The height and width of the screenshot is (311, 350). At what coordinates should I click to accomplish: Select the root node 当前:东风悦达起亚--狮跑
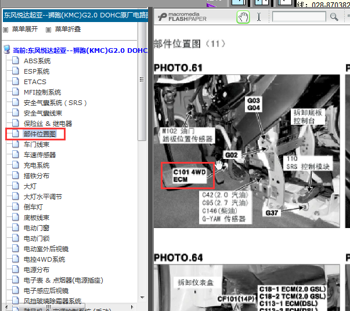(x=80, y=50)
